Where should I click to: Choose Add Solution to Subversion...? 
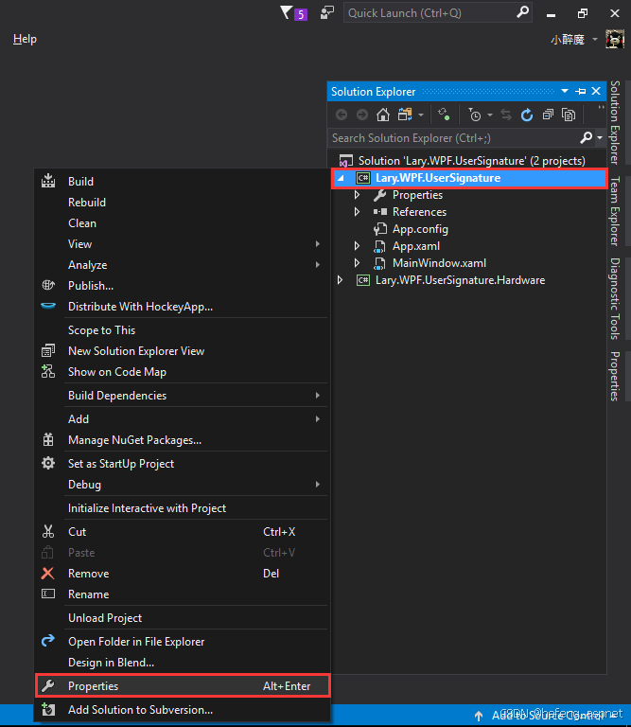[x=182, y=710]
